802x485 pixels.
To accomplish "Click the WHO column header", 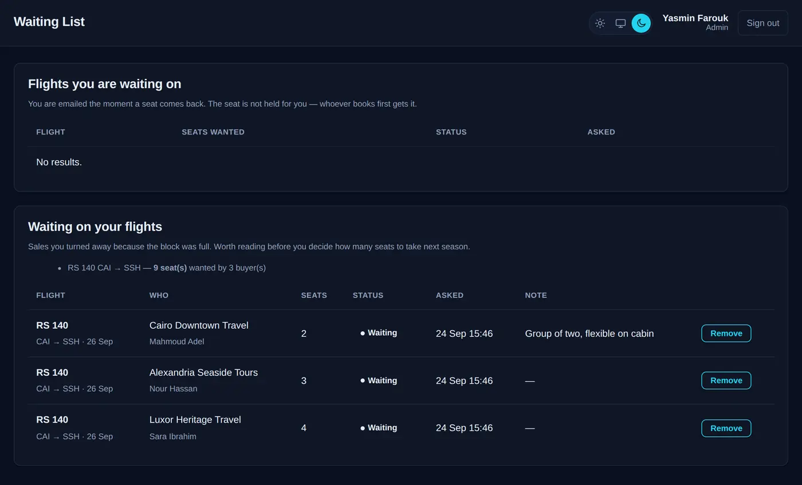I will (x=159, y=296).
